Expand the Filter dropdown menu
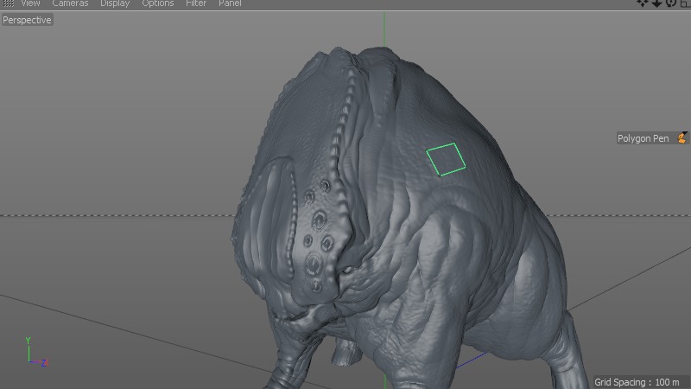Viewport: 691px width, 389px height. coord(196,3)
